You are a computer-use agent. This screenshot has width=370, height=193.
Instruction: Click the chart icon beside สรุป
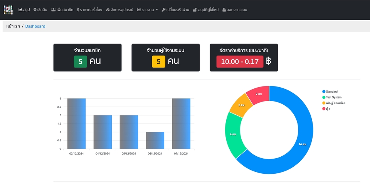coord(20,10)
